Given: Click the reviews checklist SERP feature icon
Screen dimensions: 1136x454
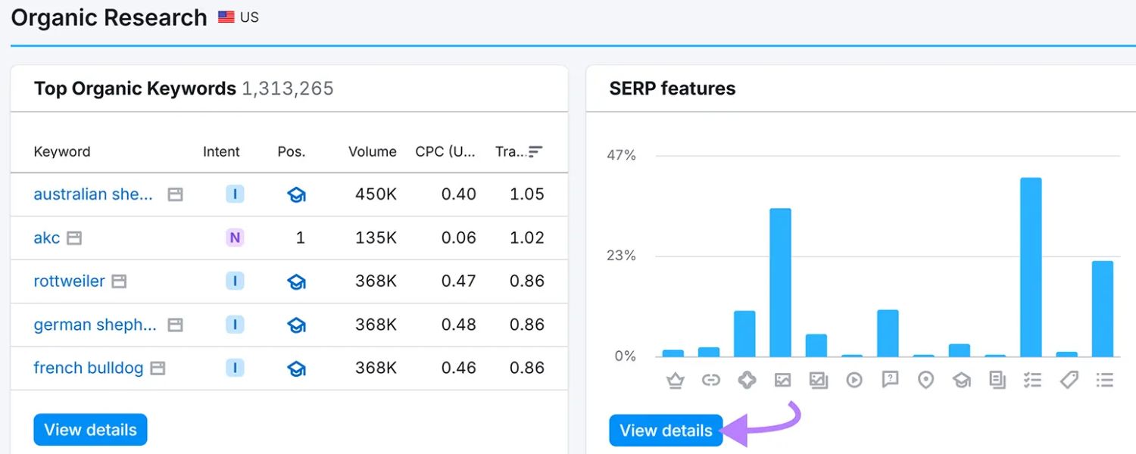Looking at the screenshot, I should (1032, 380).
